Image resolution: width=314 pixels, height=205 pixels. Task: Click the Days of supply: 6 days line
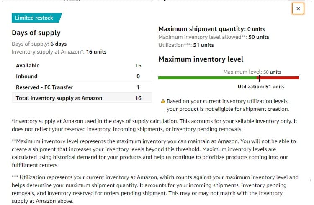click(x=39, y=44)
